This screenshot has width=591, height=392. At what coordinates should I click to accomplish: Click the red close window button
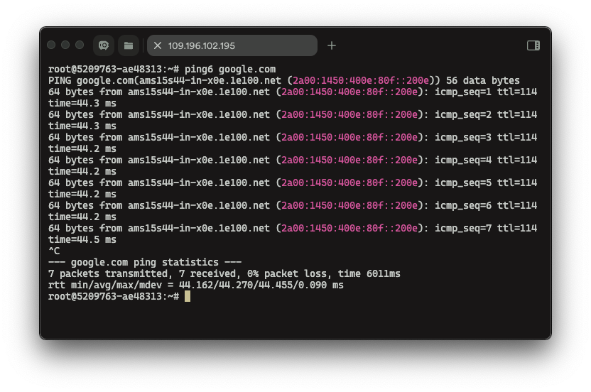click(x=51, y=45)
